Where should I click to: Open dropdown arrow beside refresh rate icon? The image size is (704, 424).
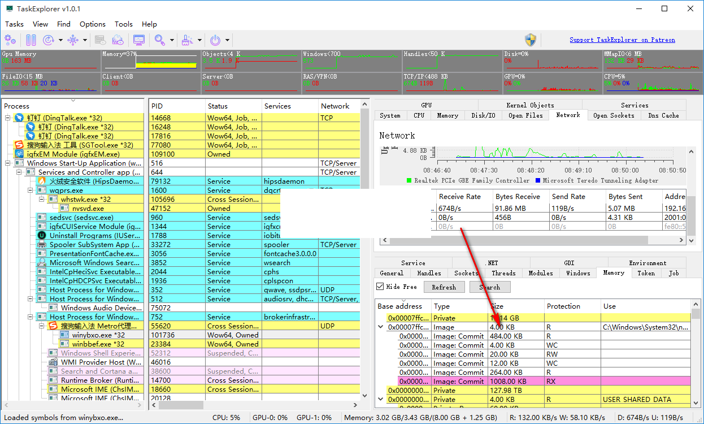coord(60,40)
